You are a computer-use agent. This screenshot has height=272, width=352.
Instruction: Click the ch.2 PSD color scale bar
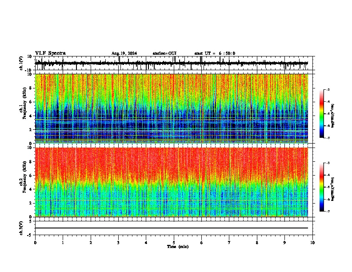tap(322, 187)
